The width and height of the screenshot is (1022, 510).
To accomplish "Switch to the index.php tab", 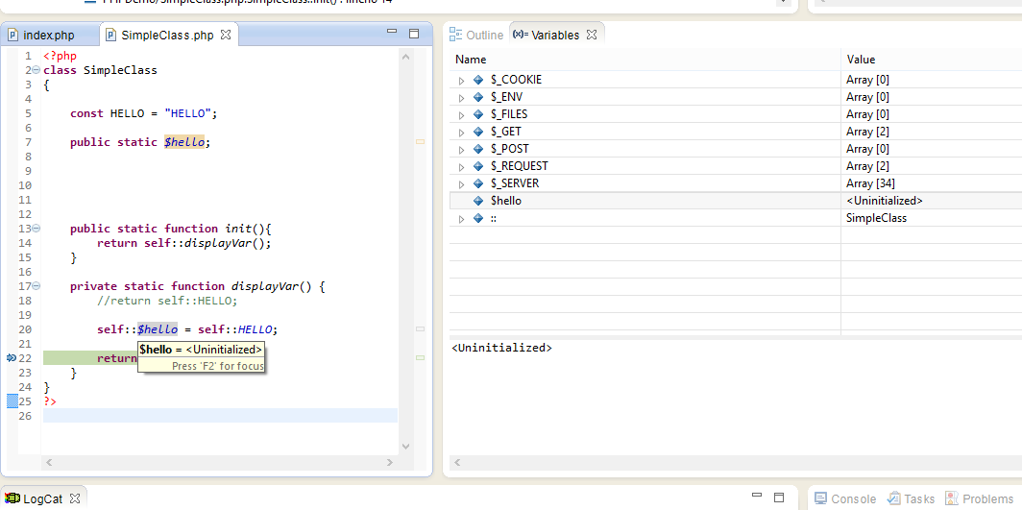I will tap(48, 36).
